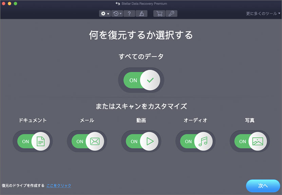
Task: Open the ここをクリック link
Action: [59, 186]
